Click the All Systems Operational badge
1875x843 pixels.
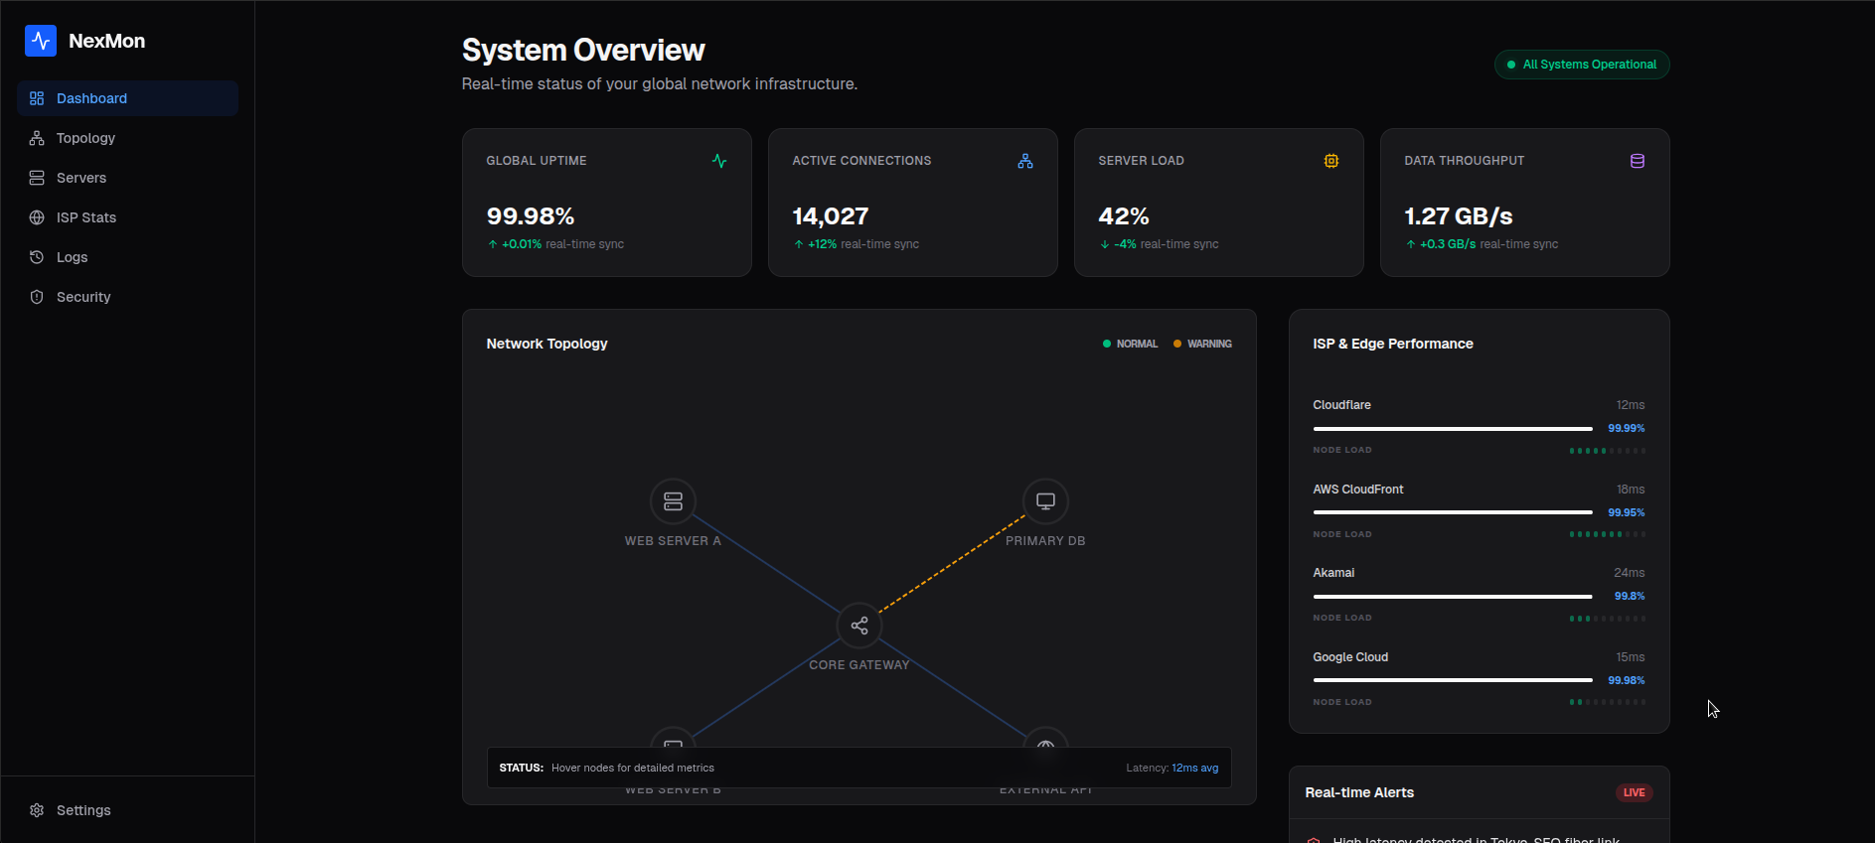pyautogui.click(x=1582, y=65)
